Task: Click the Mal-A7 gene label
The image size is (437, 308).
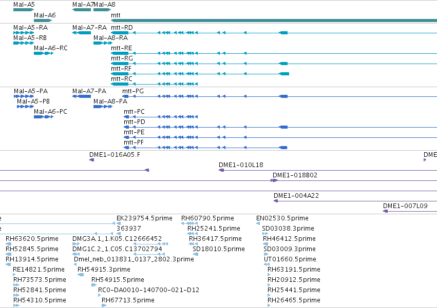Action: point(83,5)
